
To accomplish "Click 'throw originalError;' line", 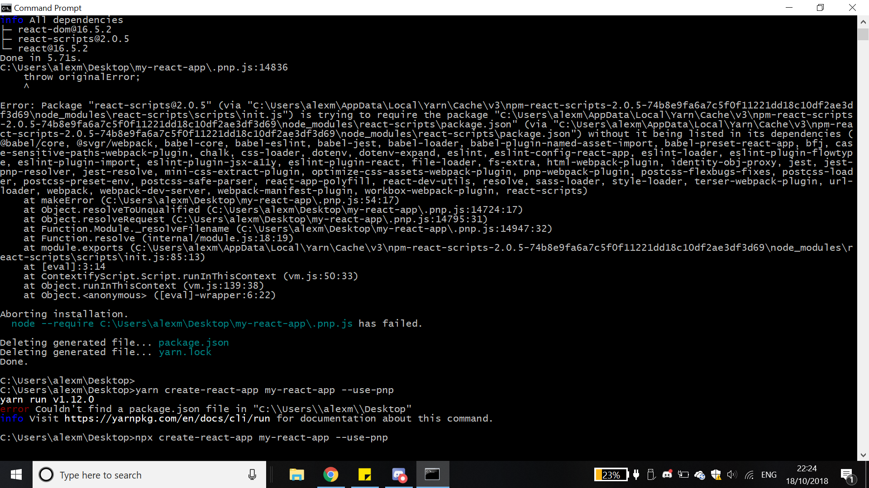I will click(82, 77).
